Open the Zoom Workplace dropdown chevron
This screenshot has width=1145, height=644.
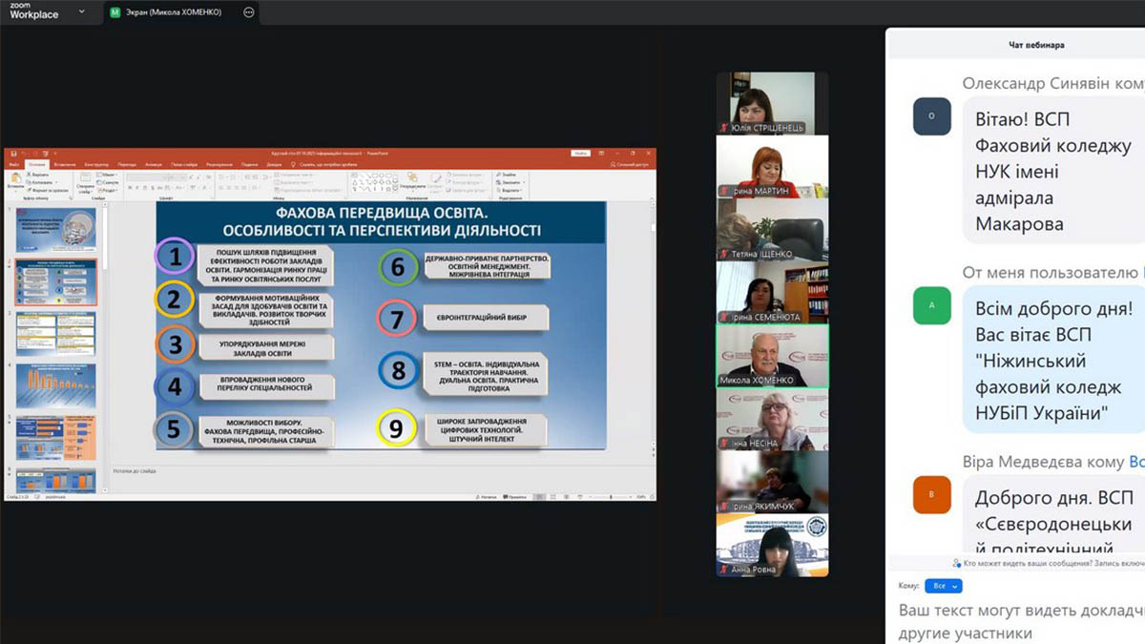click(x=81, y=12)
